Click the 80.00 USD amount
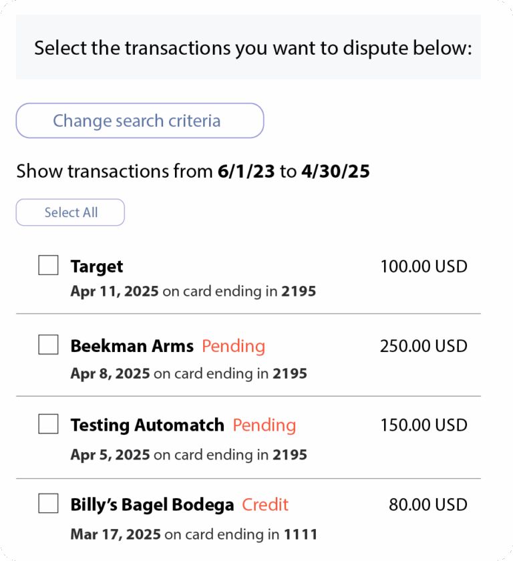 [428, 505]
